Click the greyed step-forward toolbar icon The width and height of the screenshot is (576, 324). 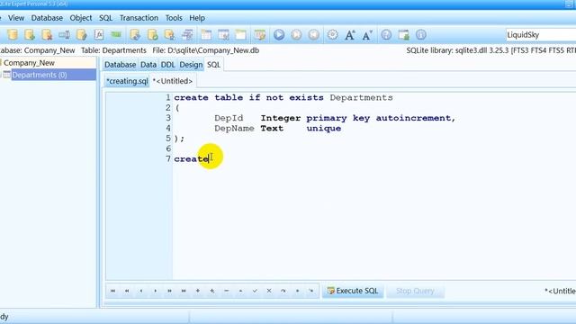click(296, 35)
